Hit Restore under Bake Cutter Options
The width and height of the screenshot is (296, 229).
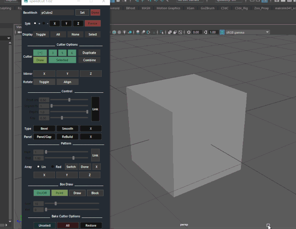tap(91, 225)
